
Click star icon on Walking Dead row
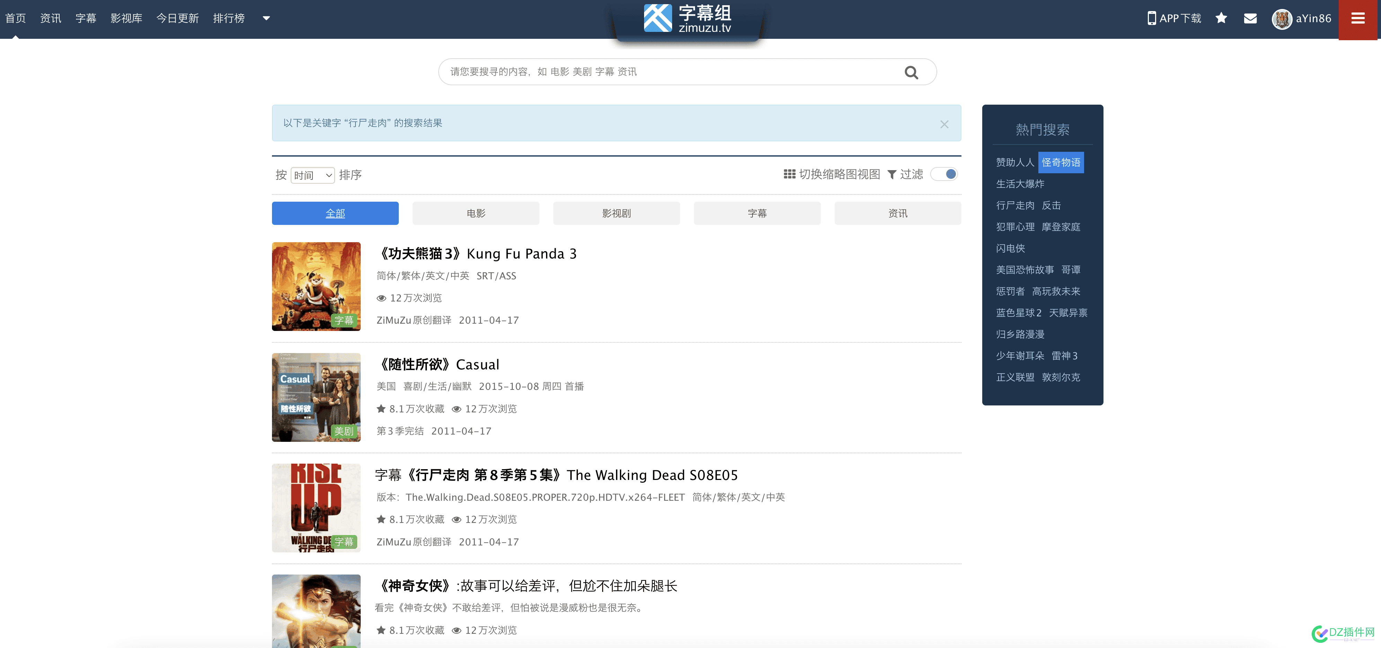coord(381,519)
